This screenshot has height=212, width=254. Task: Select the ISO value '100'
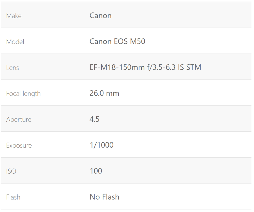(x=96, y=171)
